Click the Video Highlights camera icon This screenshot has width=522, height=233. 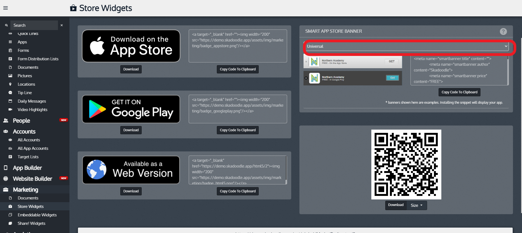[x=10, y=110]
